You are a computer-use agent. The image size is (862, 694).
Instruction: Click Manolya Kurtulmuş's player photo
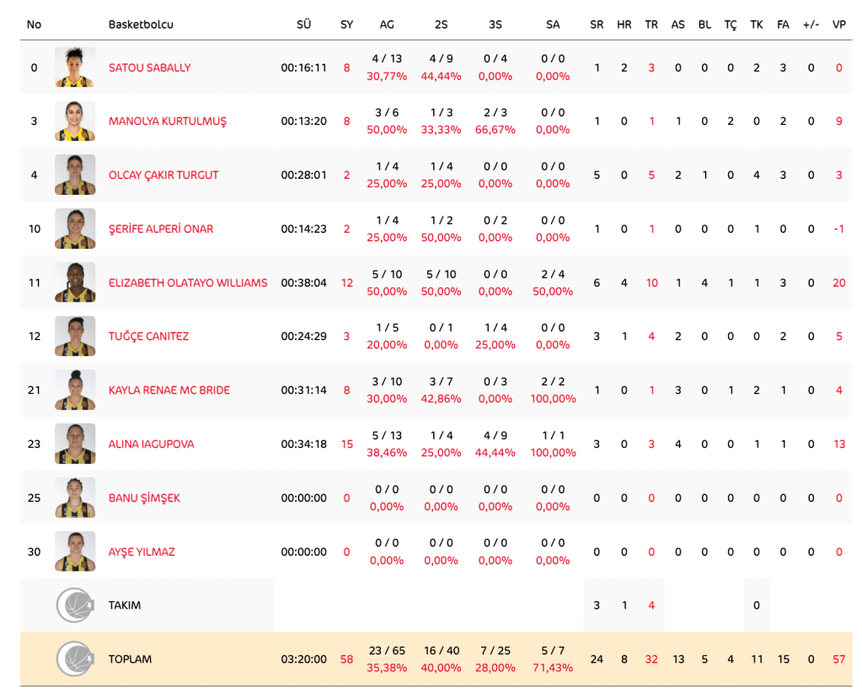pyautogui.click(x=75, y=121)
